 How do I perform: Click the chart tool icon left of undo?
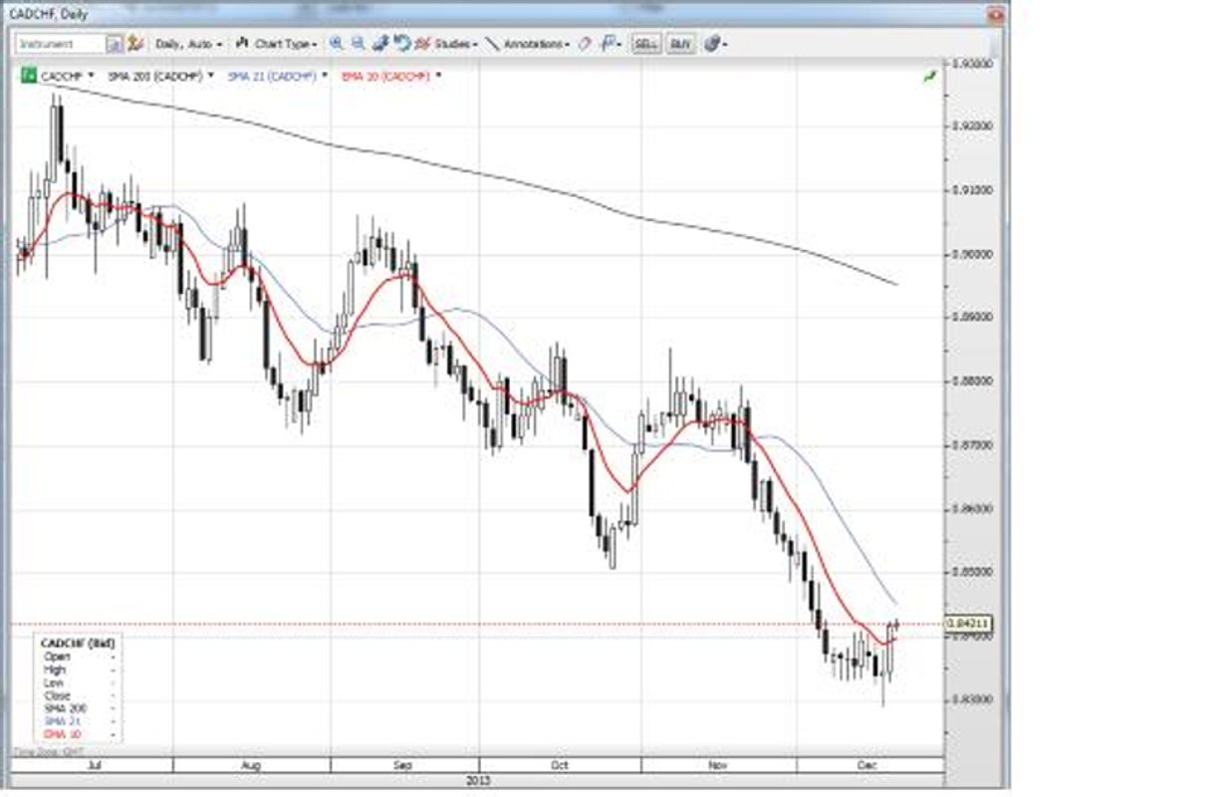point(380,44)
